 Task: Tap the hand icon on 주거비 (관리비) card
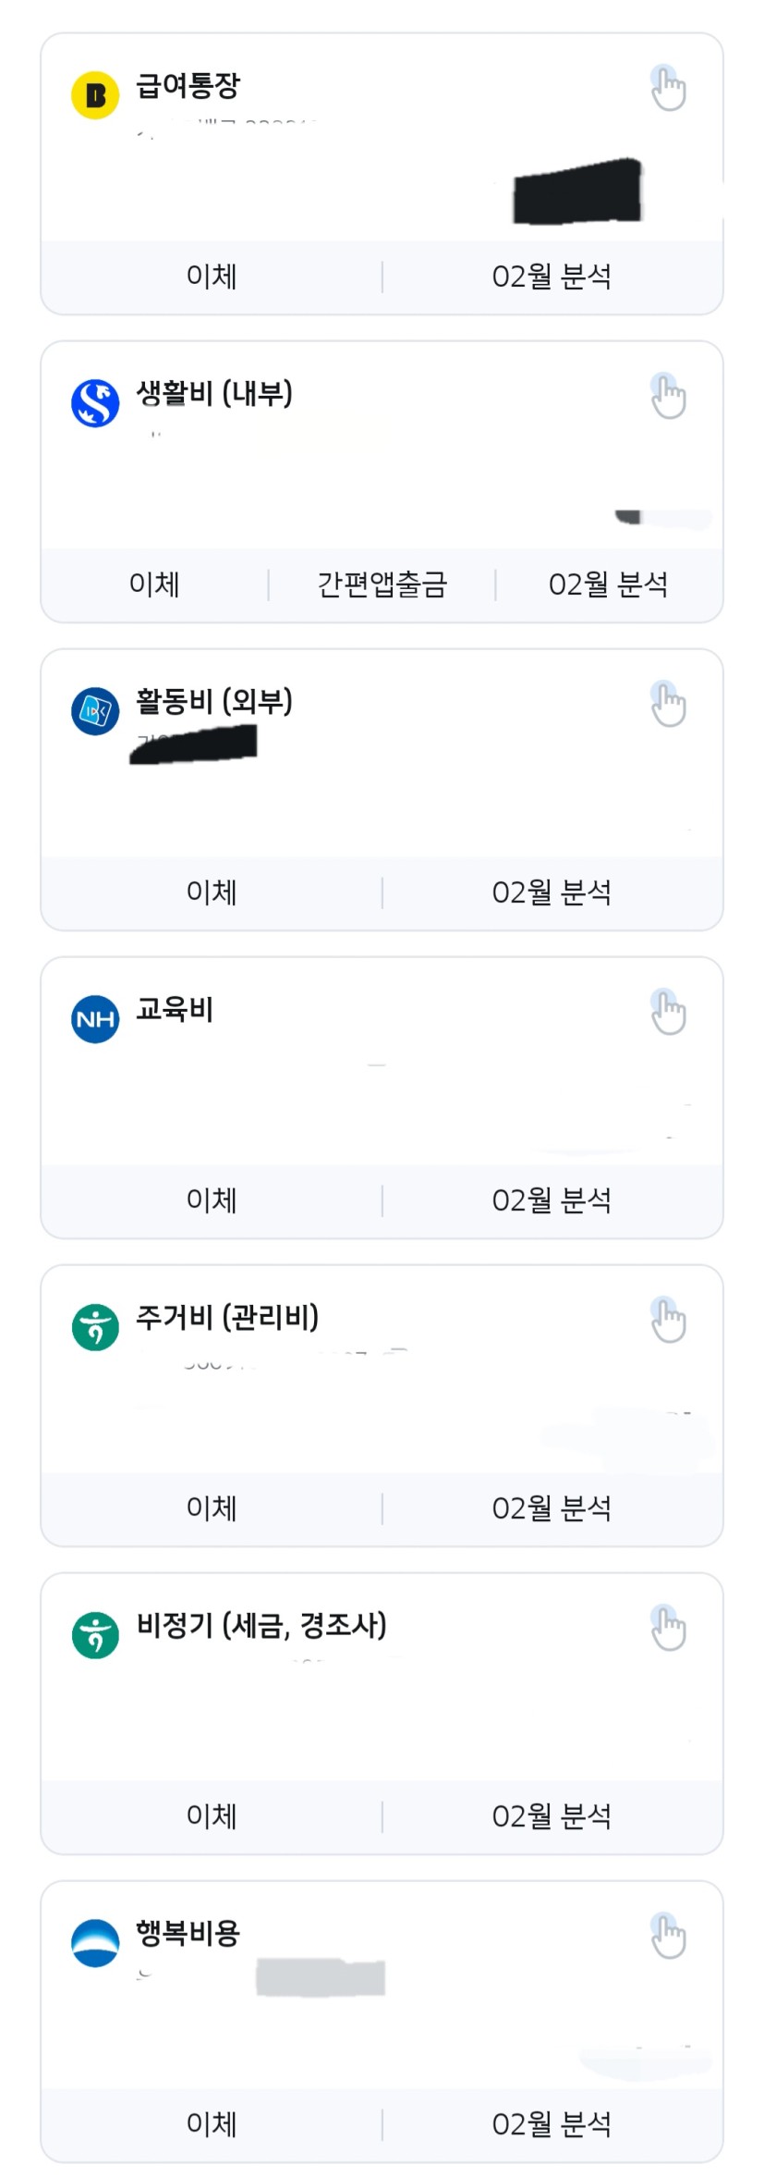click(668, 1321)
